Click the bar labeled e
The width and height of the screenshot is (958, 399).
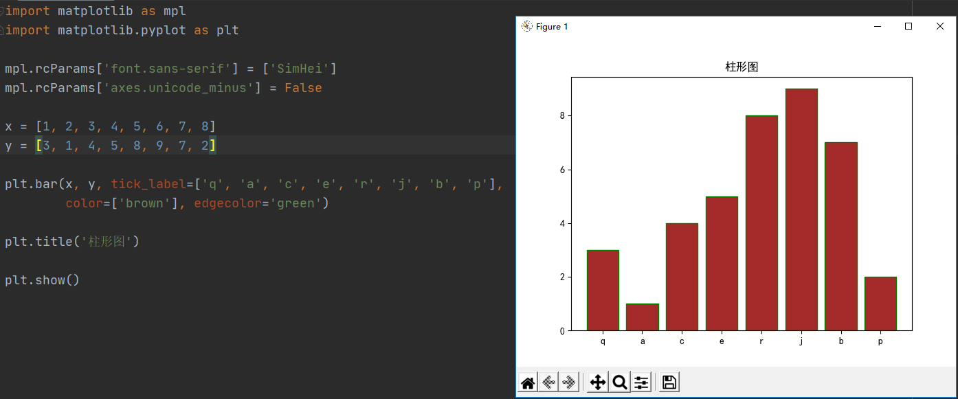[x=722, y=264]
